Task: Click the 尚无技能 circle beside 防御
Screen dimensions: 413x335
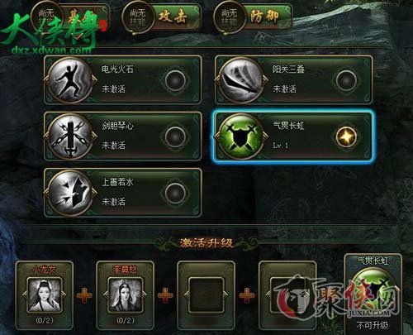Action: tap(229, 17)
